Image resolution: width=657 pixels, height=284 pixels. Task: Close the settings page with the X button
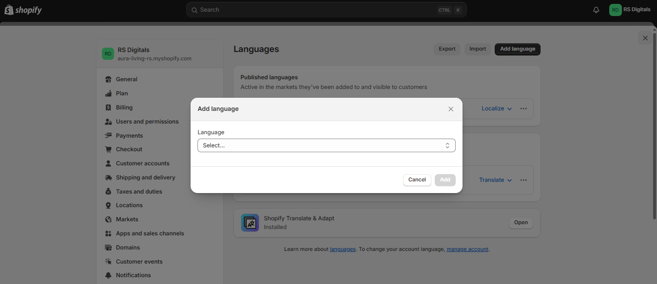(645, 38)
